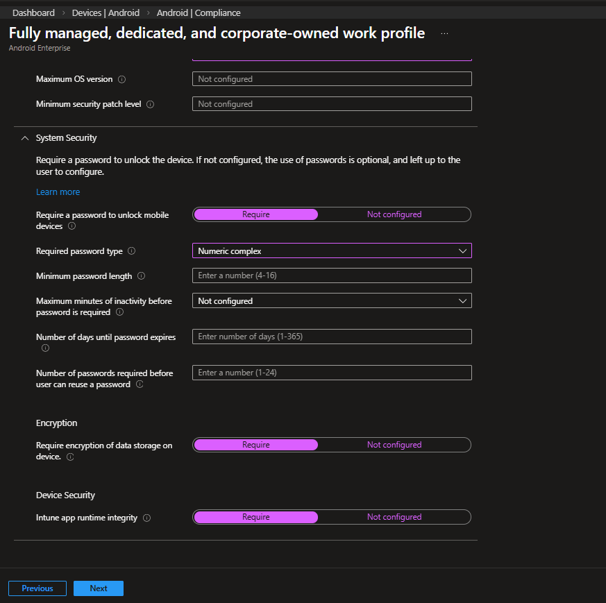Click info icon beside Required password type
This screenshot has height=603, width=606.
click(132, 251)
